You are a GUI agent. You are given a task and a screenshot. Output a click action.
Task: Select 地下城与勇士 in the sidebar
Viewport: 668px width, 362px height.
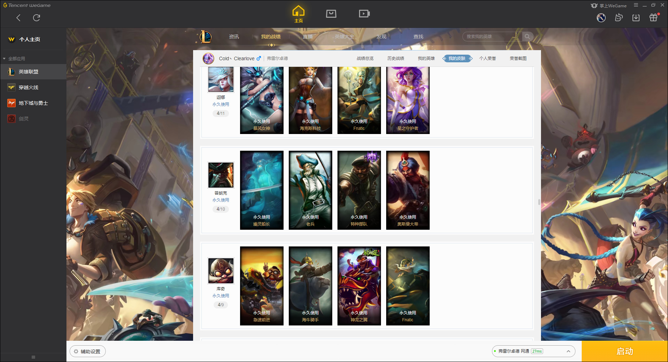(x=33, y=103)
